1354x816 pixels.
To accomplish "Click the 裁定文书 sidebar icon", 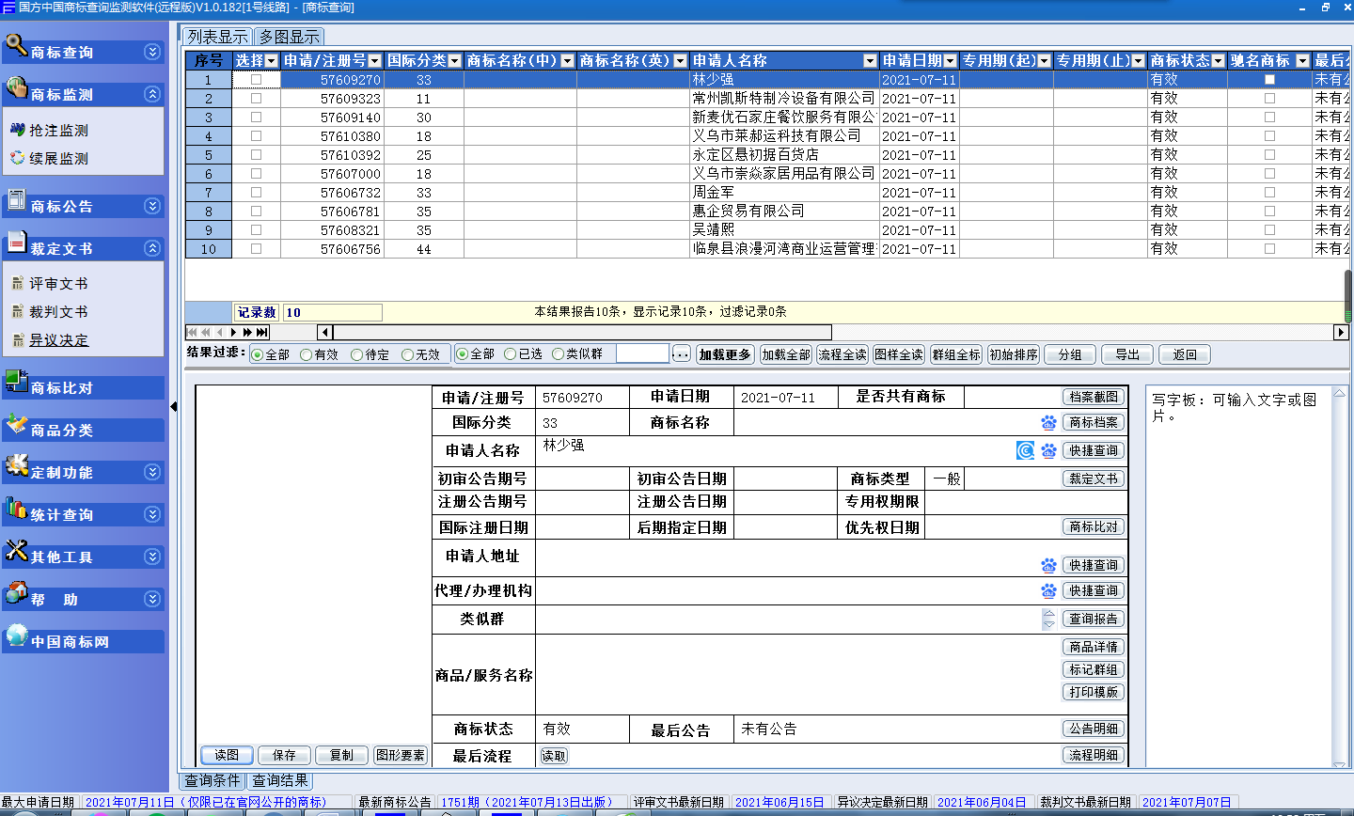I will coord(16,242).
